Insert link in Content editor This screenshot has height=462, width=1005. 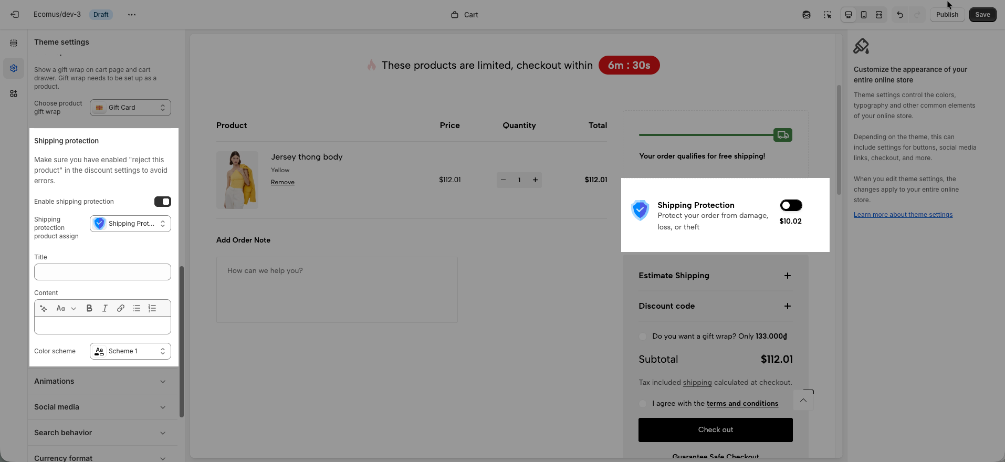click(121, 308)
